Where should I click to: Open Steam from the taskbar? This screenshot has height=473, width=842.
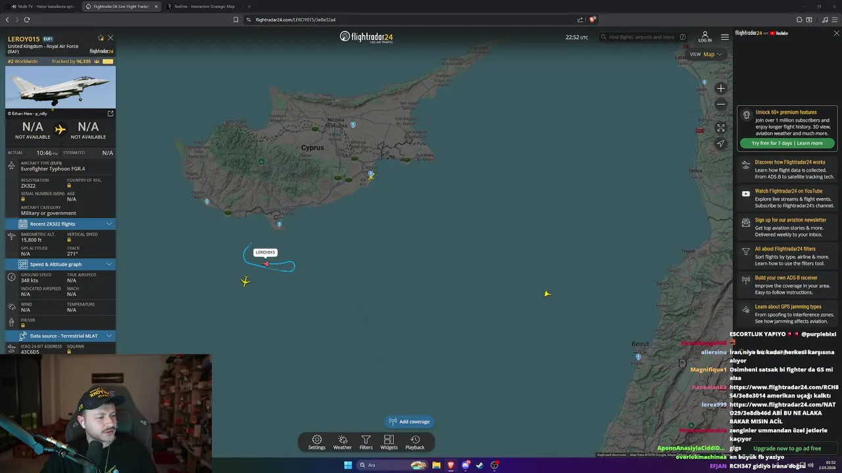tap(480, 465)
